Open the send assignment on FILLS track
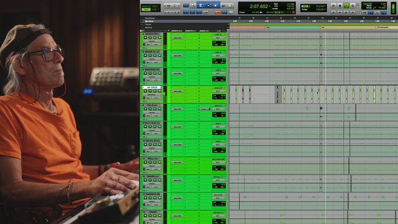The height and width of the screenshot is (224, 398). (205, 109)
